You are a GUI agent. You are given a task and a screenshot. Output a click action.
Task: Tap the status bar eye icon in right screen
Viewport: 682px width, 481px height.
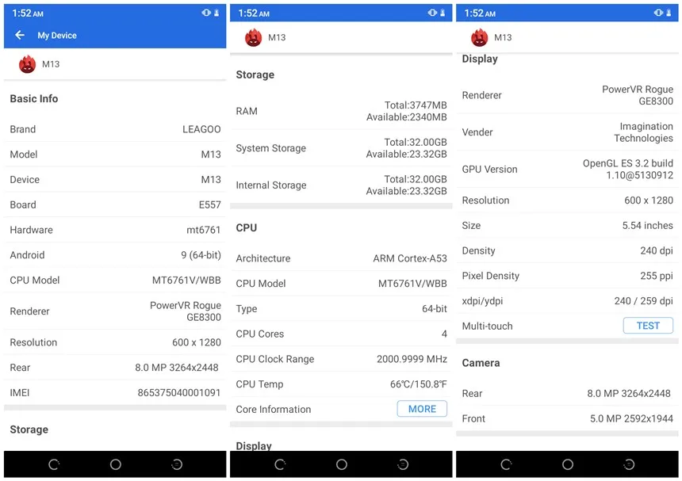tap(658, 13)
